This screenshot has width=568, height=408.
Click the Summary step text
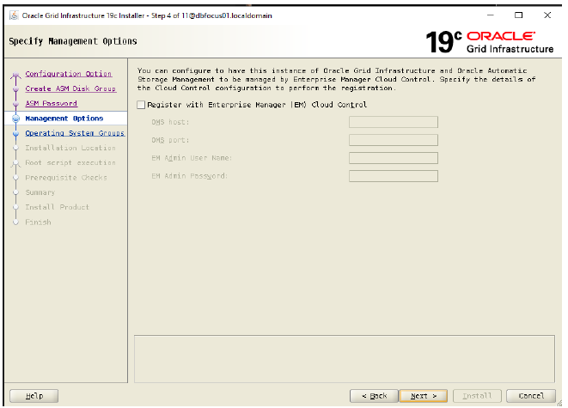[x=40, y=192]
